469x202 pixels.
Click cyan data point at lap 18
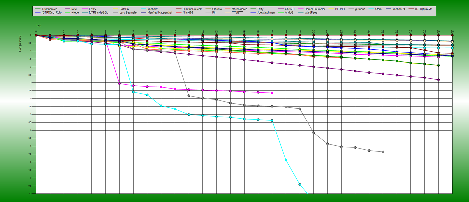pos(286,160)
